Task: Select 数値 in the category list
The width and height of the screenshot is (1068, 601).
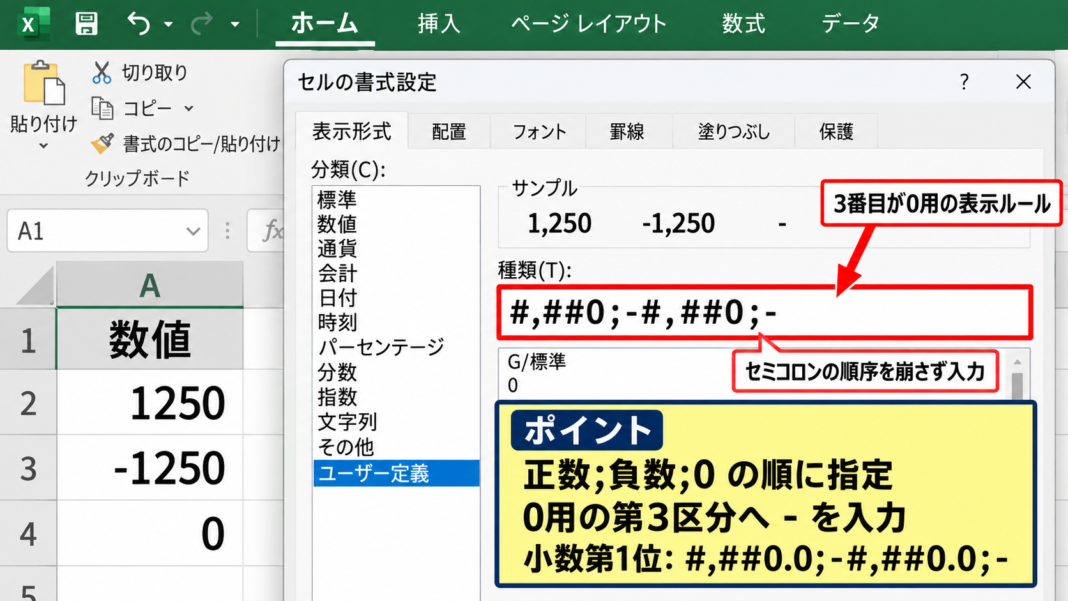Action: pyautogui.click(x=396, y=224)
